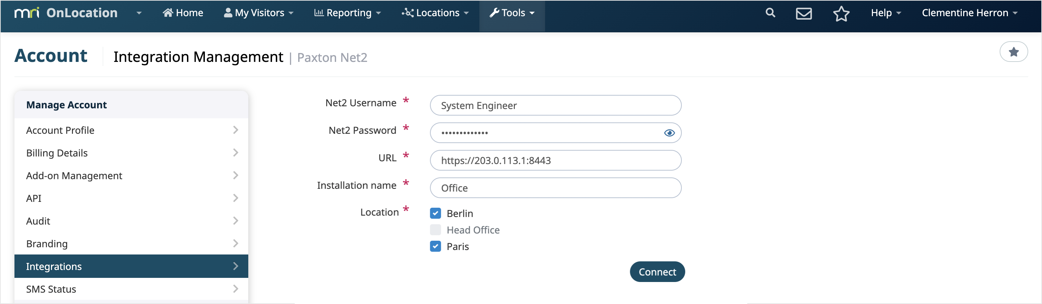Open Billing Details section
This screenshot has height=304, width=1042.
coord(131,153)
